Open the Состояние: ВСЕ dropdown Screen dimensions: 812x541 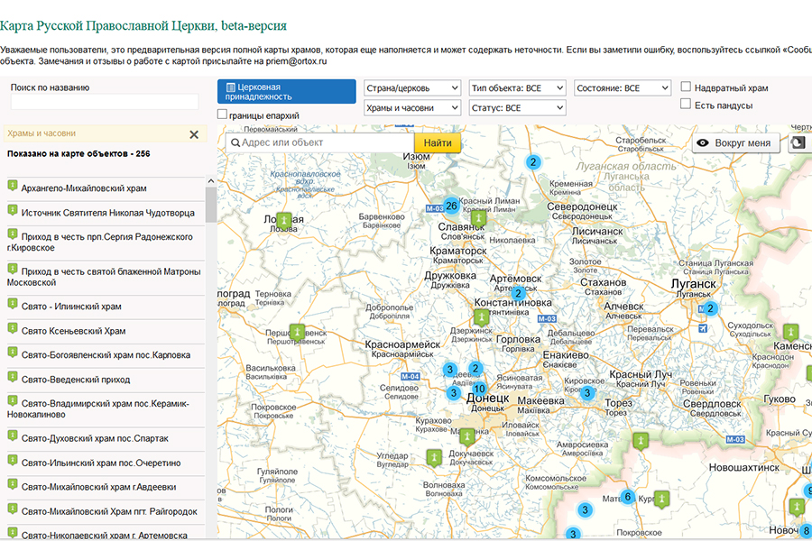click(x=623, y=88)
